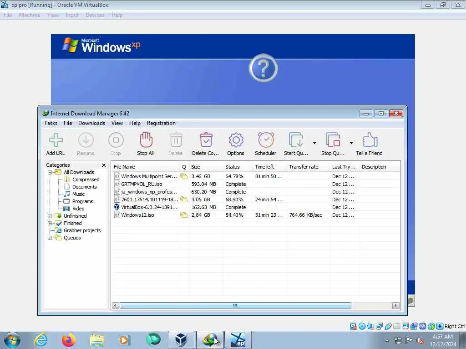Select the VirtualBox-6.0.24-1391... download
The image size is (466, 349).
point(256,207)
